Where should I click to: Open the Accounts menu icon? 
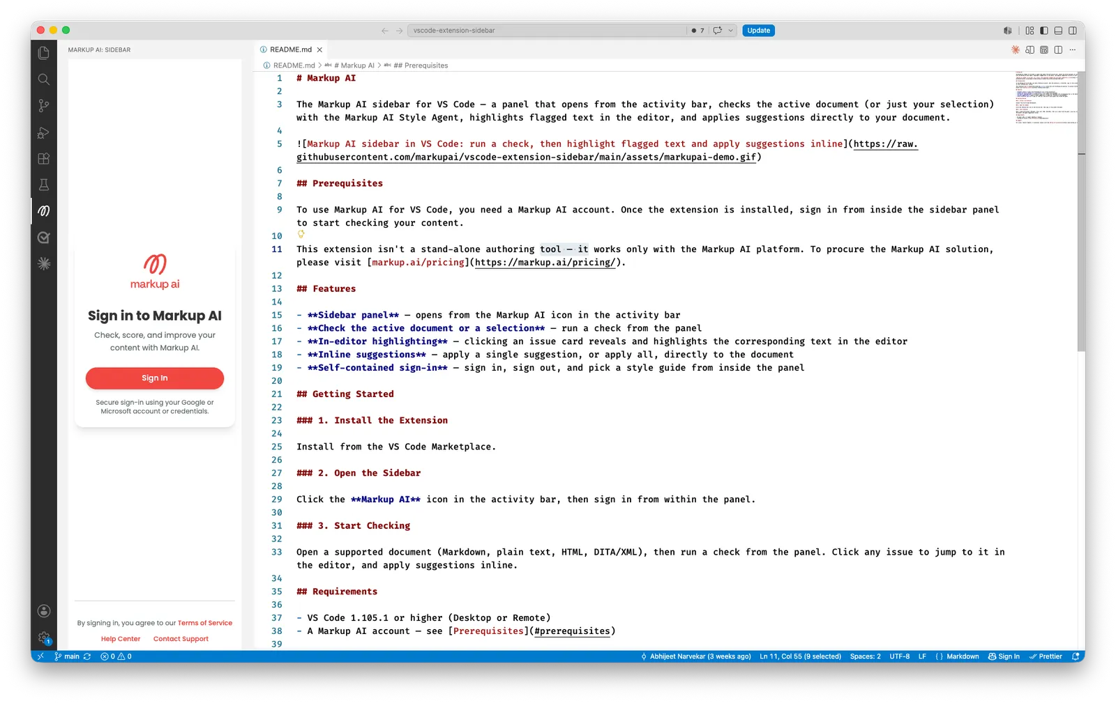(44, 611)
